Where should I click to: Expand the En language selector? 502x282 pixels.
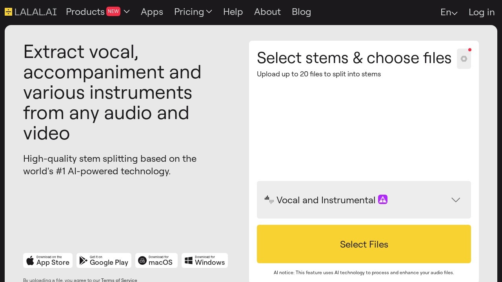449,12
